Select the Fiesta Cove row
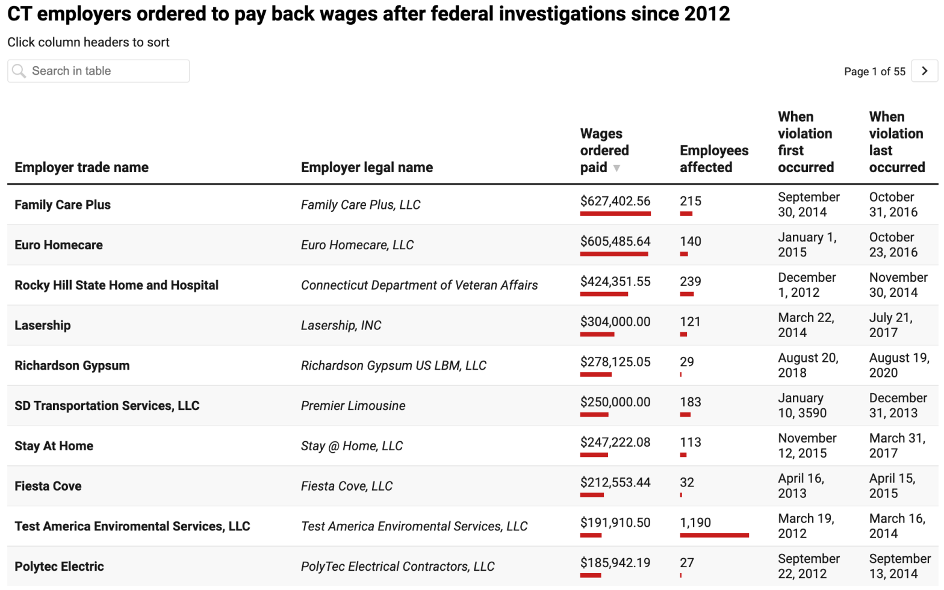The image size is (944, 590). 48,487
